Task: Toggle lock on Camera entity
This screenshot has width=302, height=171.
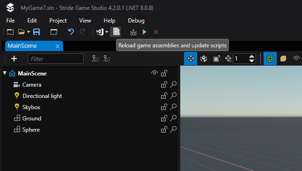Action: pyautogui.click(x=164, y=84)
